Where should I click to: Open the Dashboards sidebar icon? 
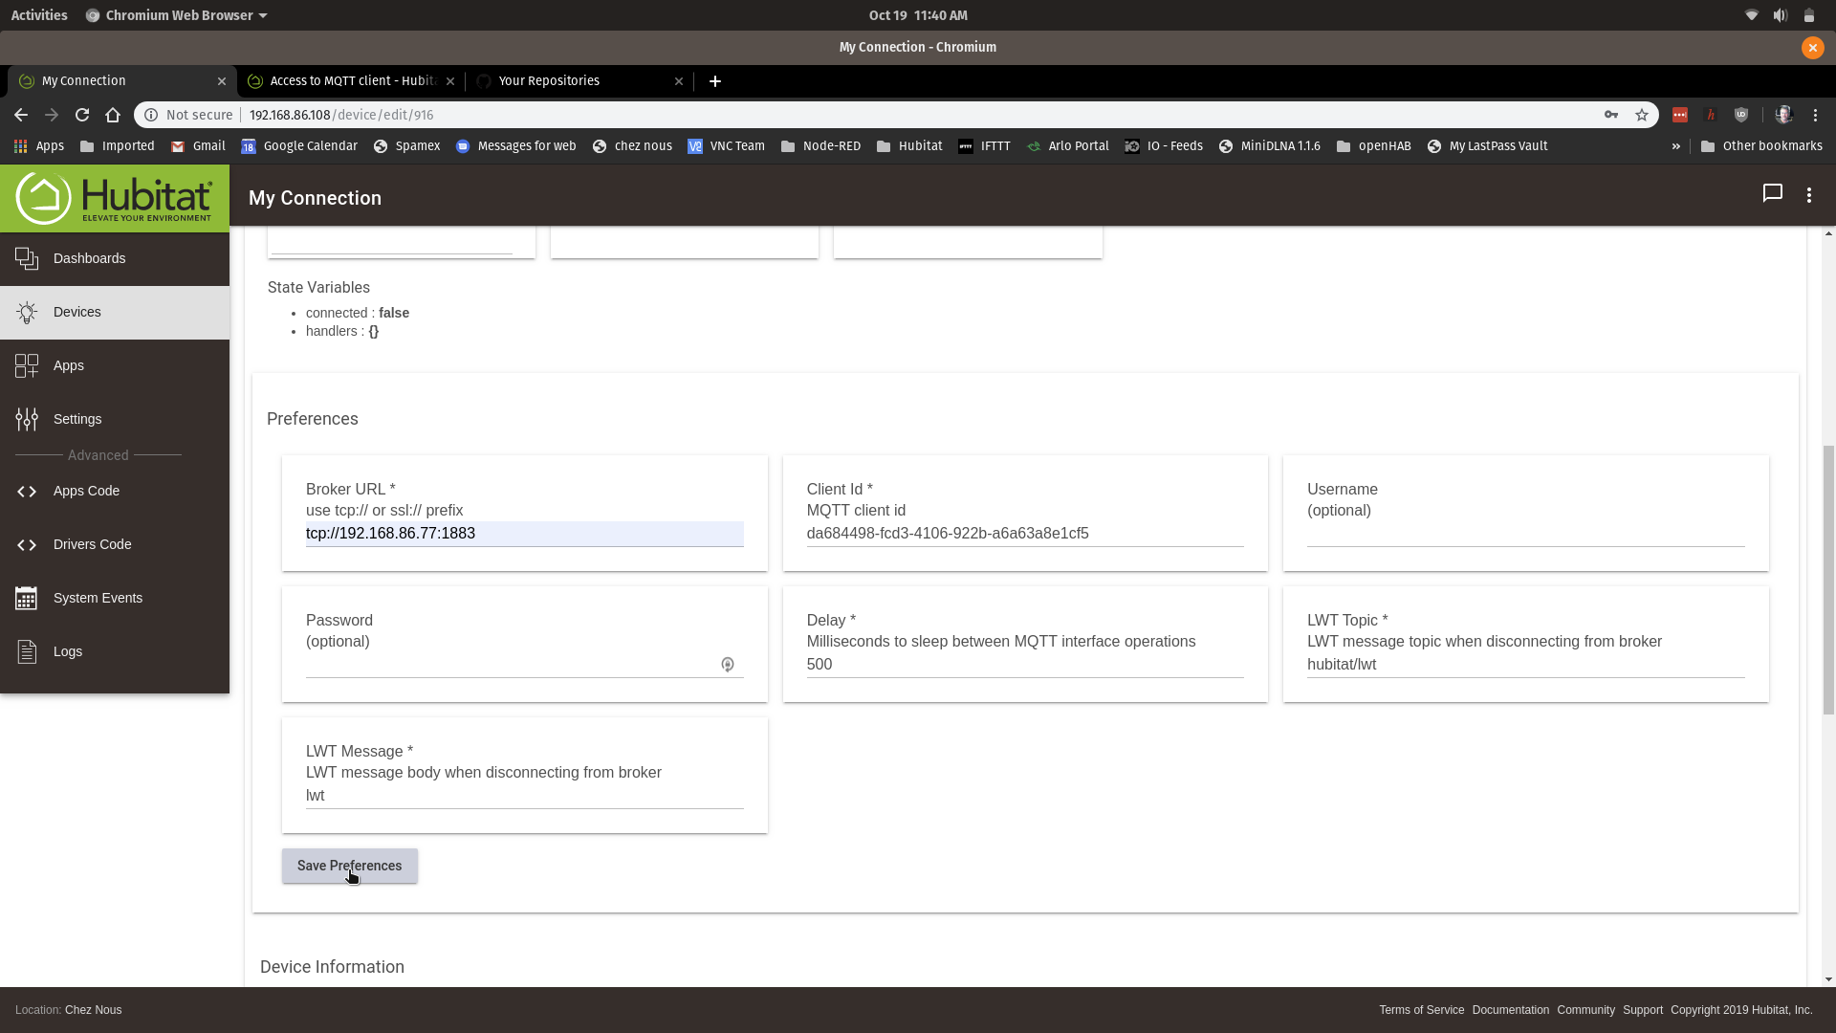click(27, 258)
